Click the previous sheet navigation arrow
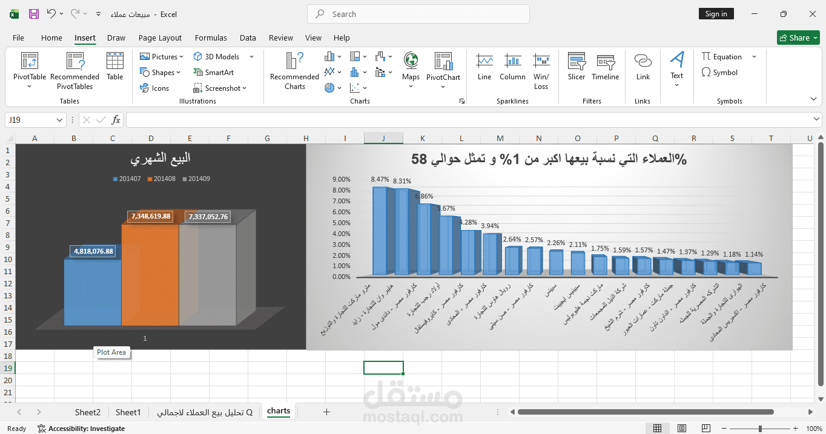This screenshot has width=826, height=434. click(x=19, y=412)
